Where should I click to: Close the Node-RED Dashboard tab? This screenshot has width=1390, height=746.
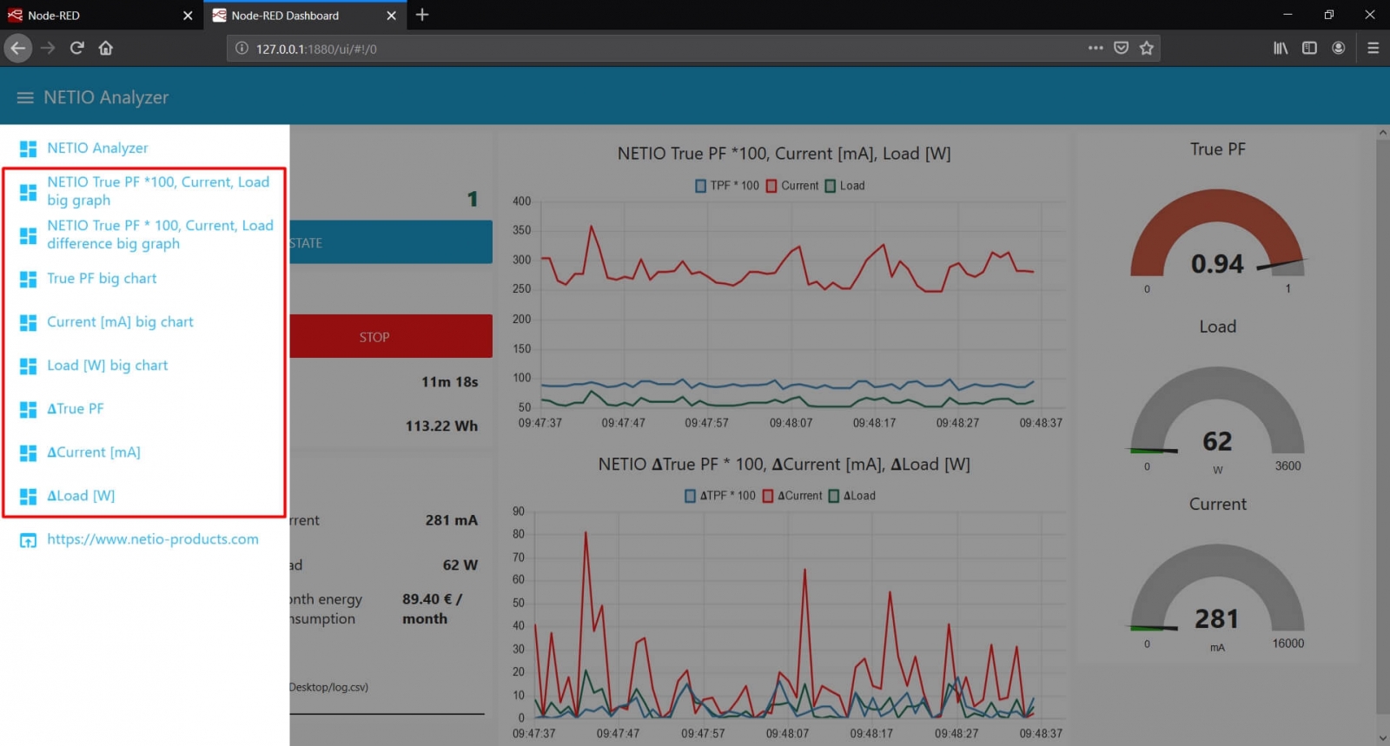point(391,16)
